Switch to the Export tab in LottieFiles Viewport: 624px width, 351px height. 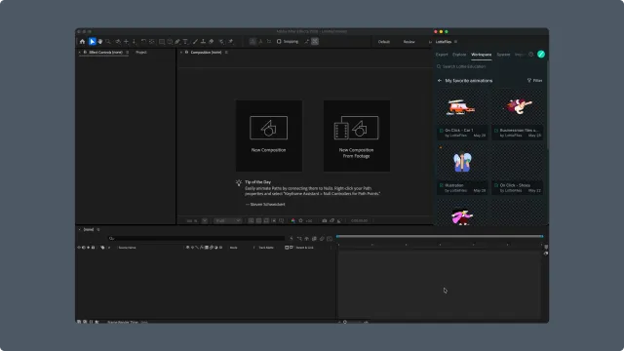(x=442, y=55)
